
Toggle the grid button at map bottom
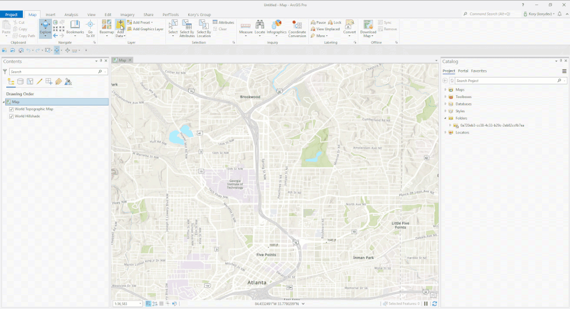pos(161,303)
